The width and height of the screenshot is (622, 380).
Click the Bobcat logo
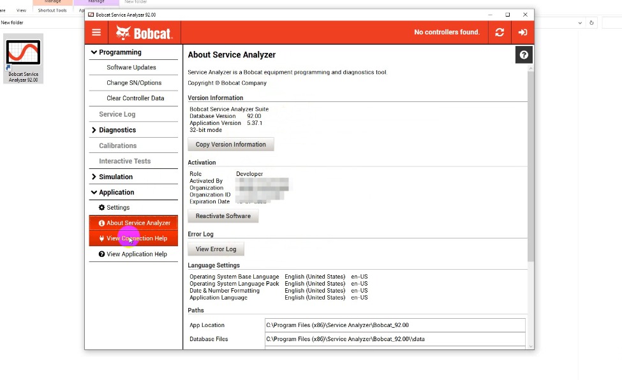(x=144, y=33)
